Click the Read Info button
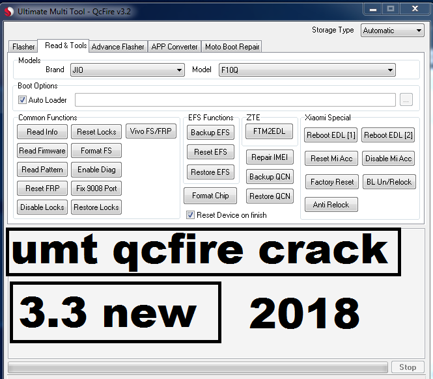Image resolution: width=433 pixels, height=379 pixels. coord(42,132)
